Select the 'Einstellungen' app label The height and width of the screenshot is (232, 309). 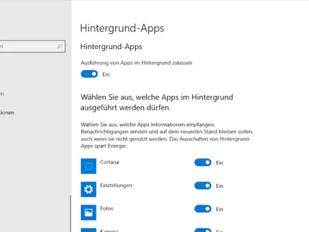click(x=116, y=185)
